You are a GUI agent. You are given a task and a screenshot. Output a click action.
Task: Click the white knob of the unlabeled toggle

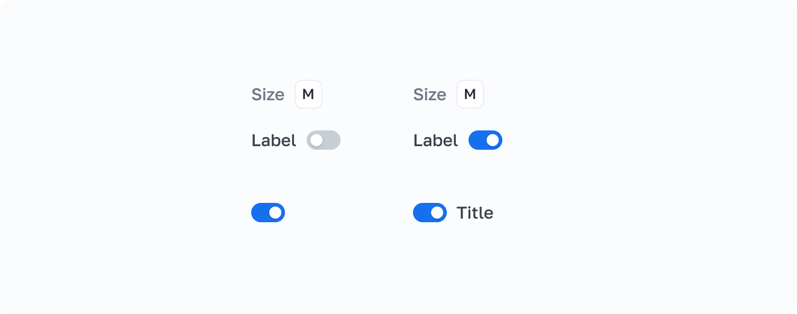pyautogui.click(x=275, y=213)
